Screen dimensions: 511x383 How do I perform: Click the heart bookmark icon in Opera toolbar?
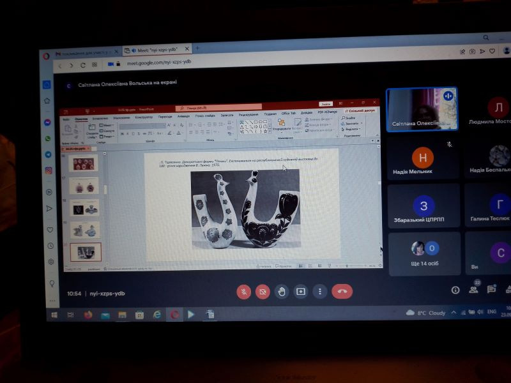coord(492,51)
